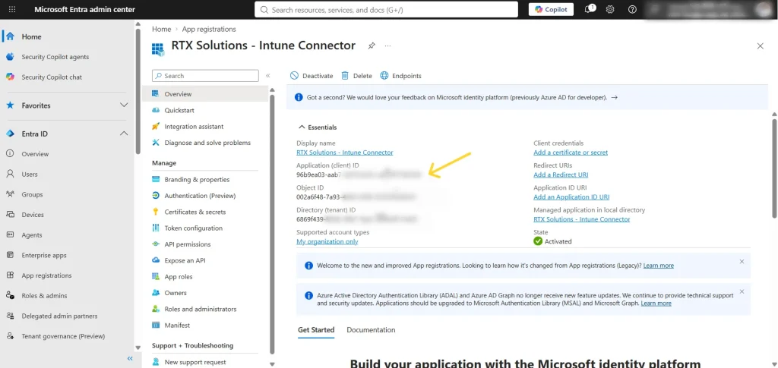The width and height of the screenshot is (778, 368).
Task: Open Security Copilot agents
Action: [55, 57]
